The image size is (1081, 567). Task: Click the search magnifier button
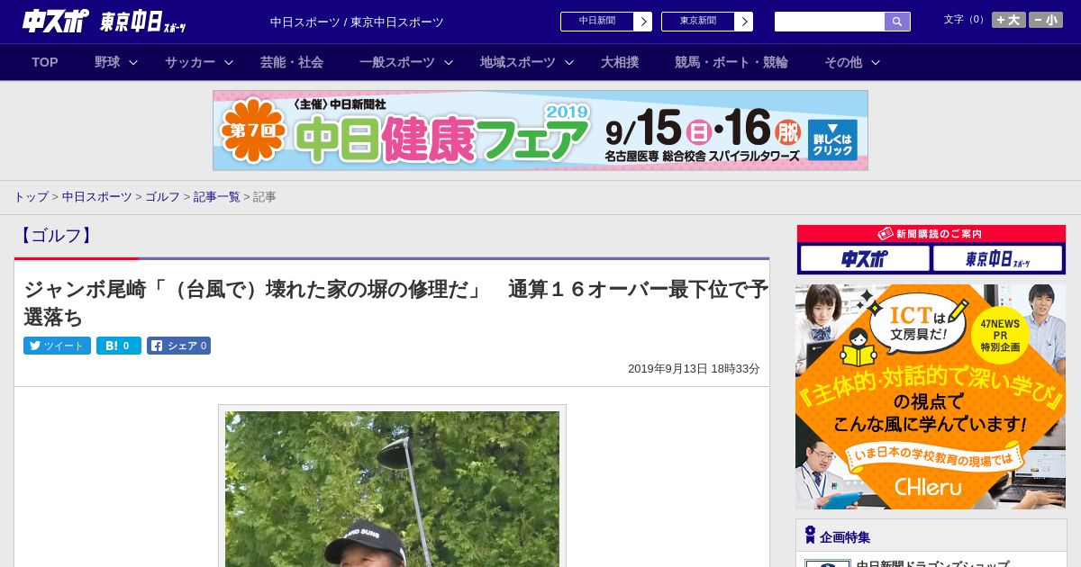(897, 22)
